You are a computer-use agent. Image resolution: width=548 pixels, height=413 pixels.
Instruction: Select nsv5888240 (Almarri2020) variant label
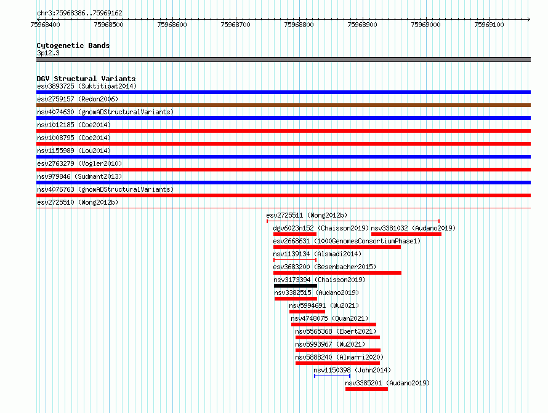click(x=339, y=357)
